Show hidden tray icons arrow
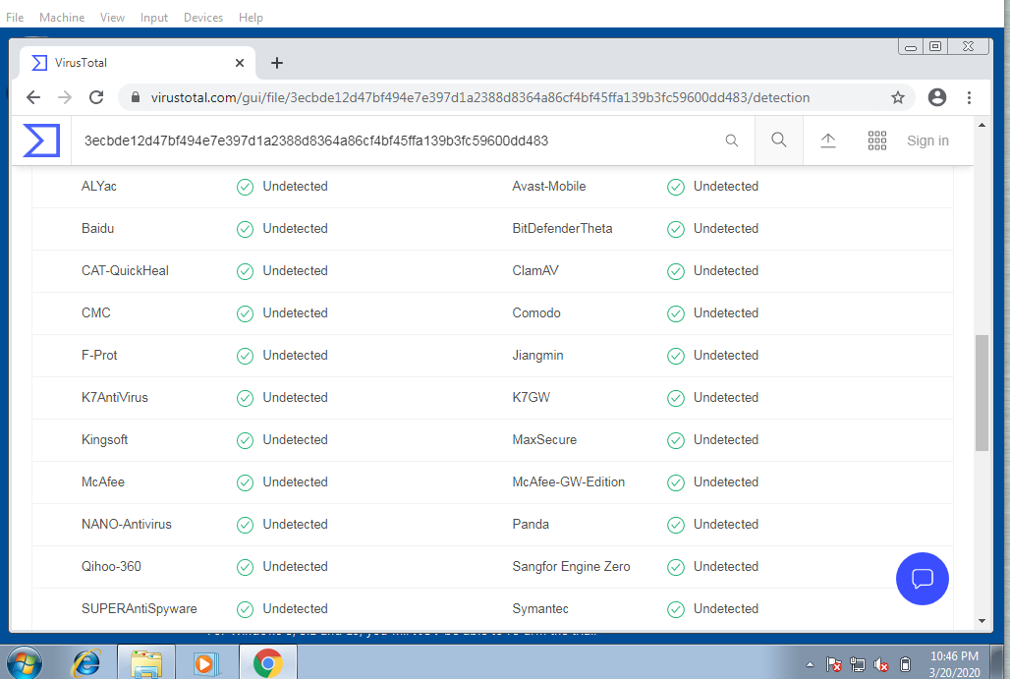Image resolution: width=1010 pixels, height=679 pixels. (x=810, y=664)
